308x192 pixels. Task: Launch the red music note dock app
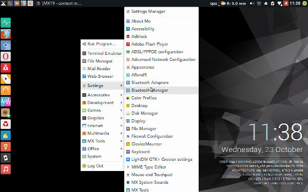pos(6,169)
